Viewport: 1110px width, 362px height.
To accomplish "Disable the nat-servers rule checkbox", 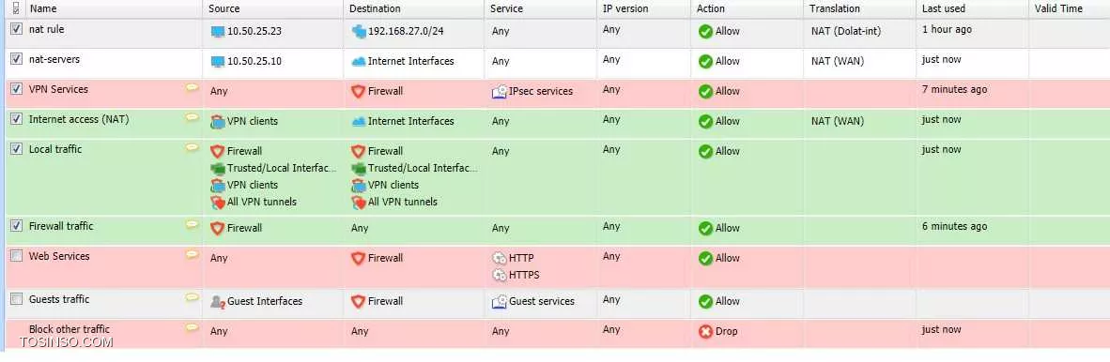I will click(16, 59).
